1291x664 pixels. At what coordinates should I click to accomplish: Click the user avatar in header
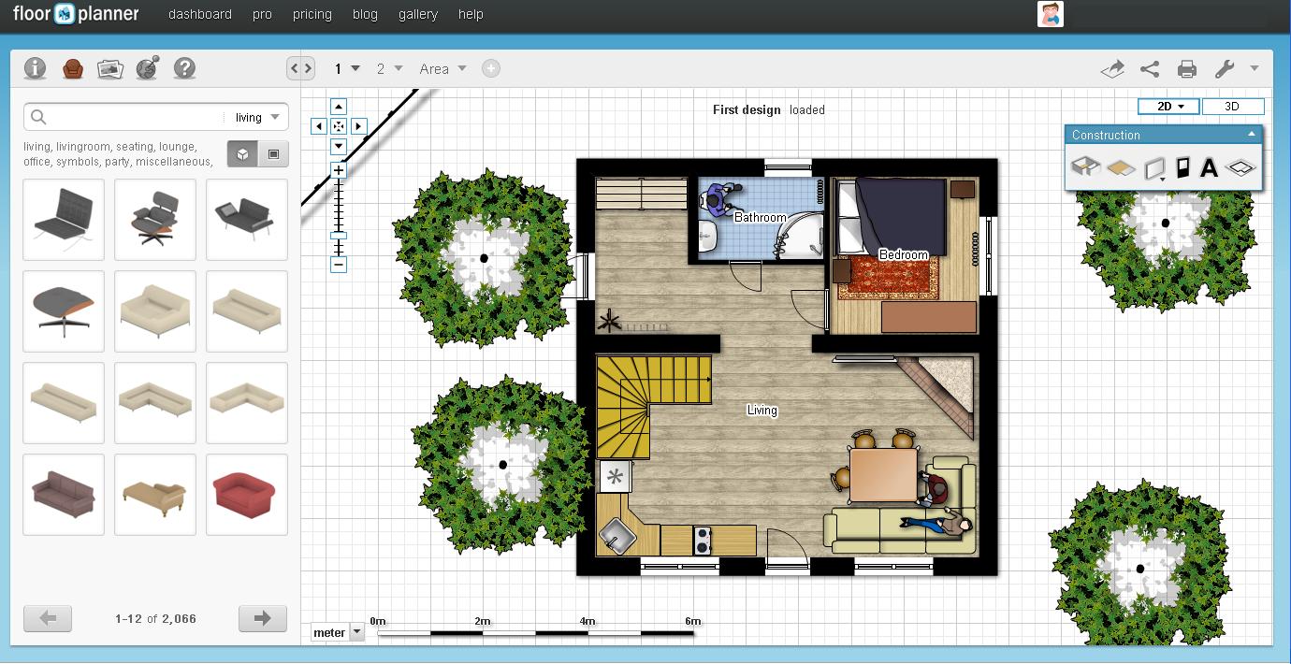[x=1051, y=14]
